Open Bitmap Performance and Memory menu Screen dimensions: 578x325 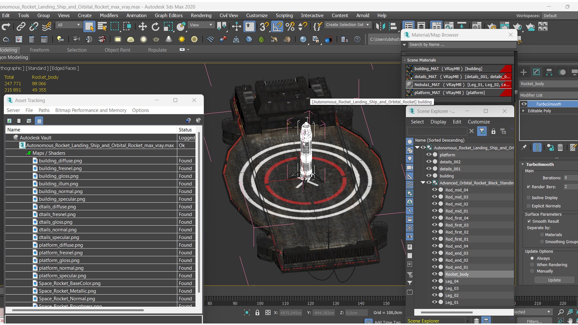[x=91, y=110]
